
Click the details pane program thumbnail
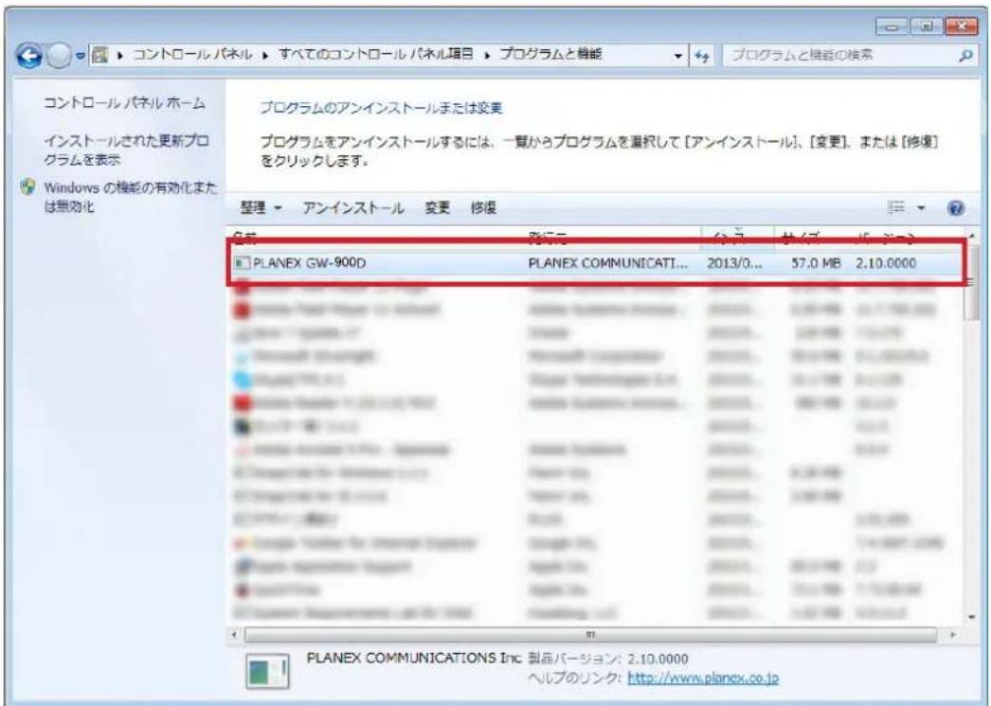[268, 671]
